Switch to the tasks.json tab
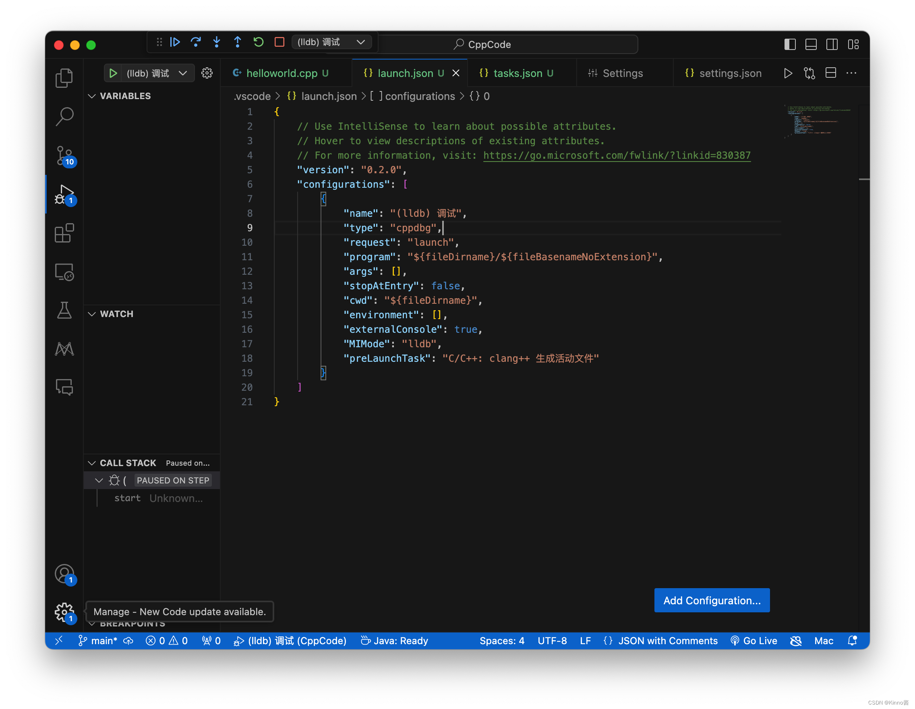The height and width of the screenshot is (709, 915). click(518, 73)
